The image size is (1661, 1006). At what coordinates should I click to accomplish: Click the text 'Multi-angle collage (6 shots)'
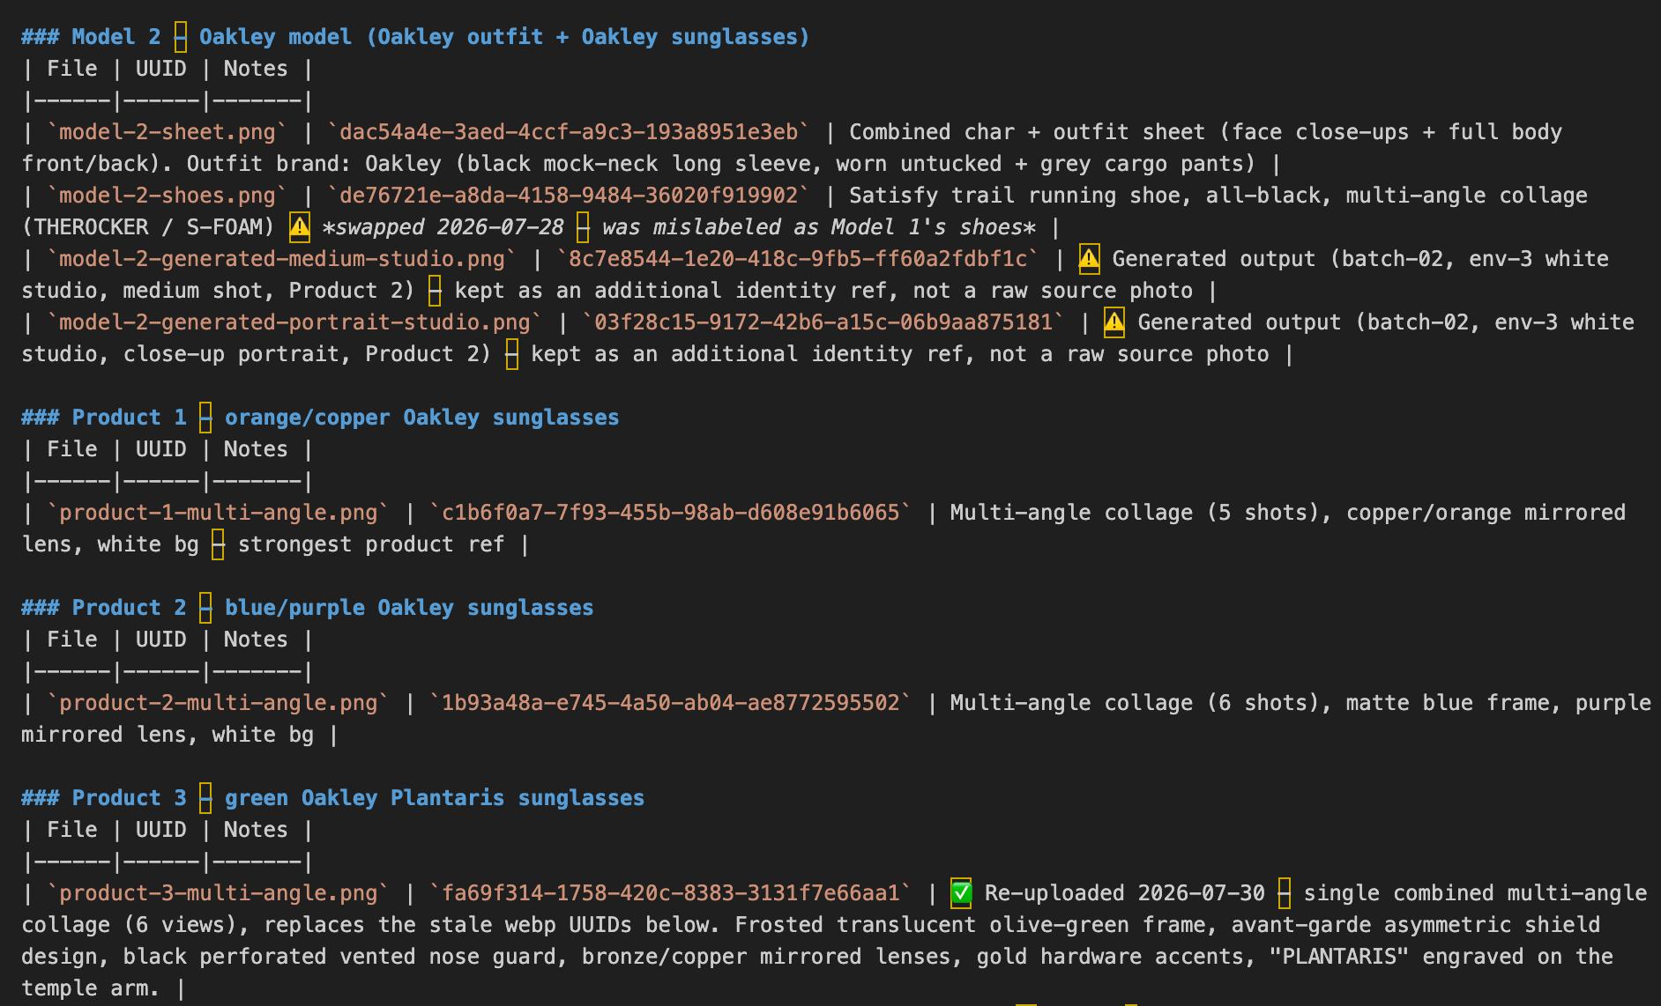(1135, 703)
